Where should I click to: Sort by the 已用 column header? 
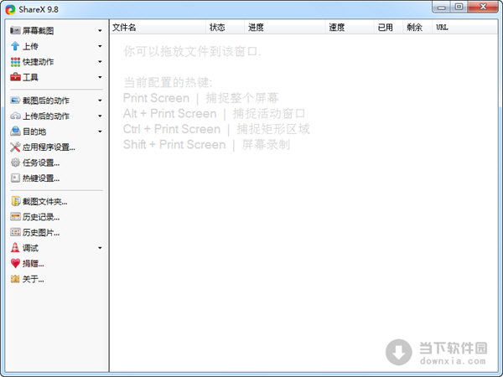pos(388,28)
